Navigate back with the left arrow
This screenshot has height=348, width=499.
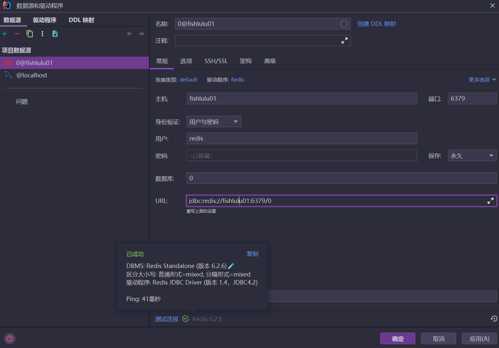pos(130,34)
